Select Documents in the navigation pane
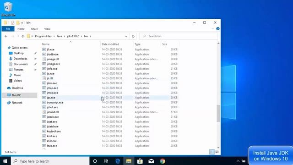Image resolution: width=293 pixels, height=165 pixels. [20, 64]
